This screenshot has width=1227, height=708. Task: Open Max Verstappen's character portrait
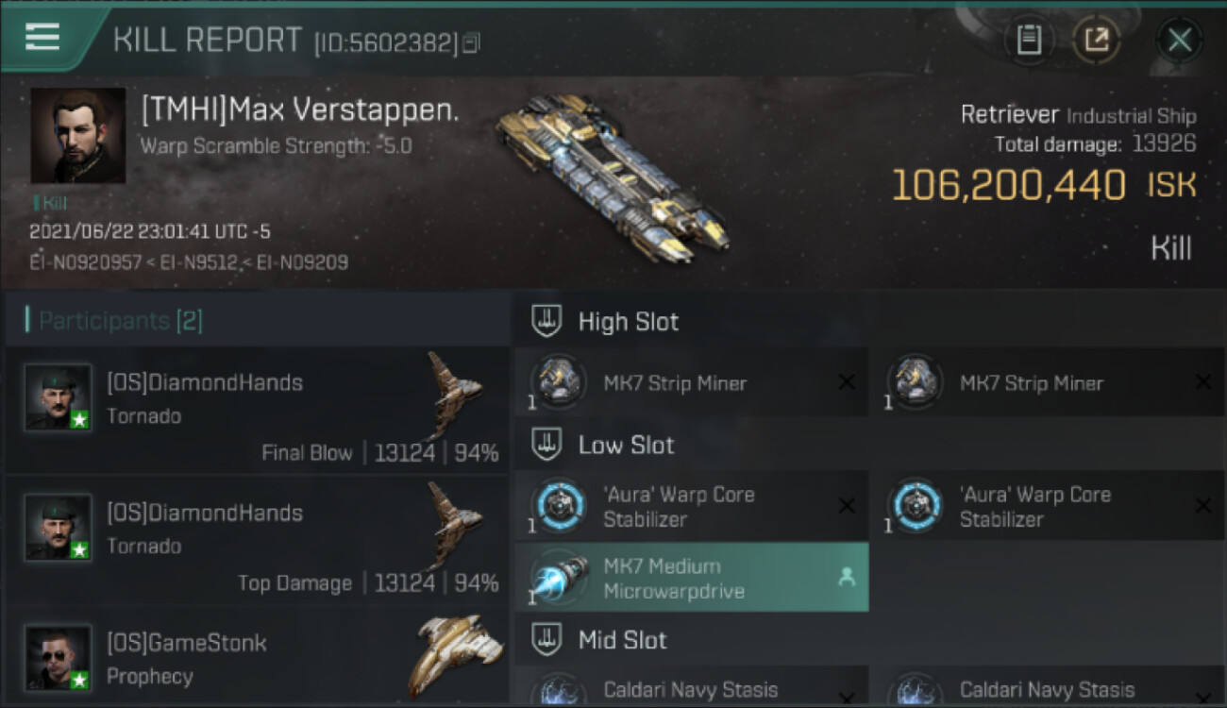[x=78, y=136]
